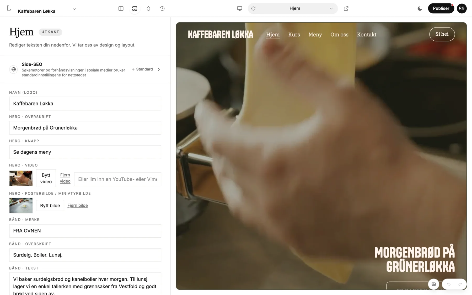
Task: Redo change in preview toolbar
Action: tap(460, 284)
